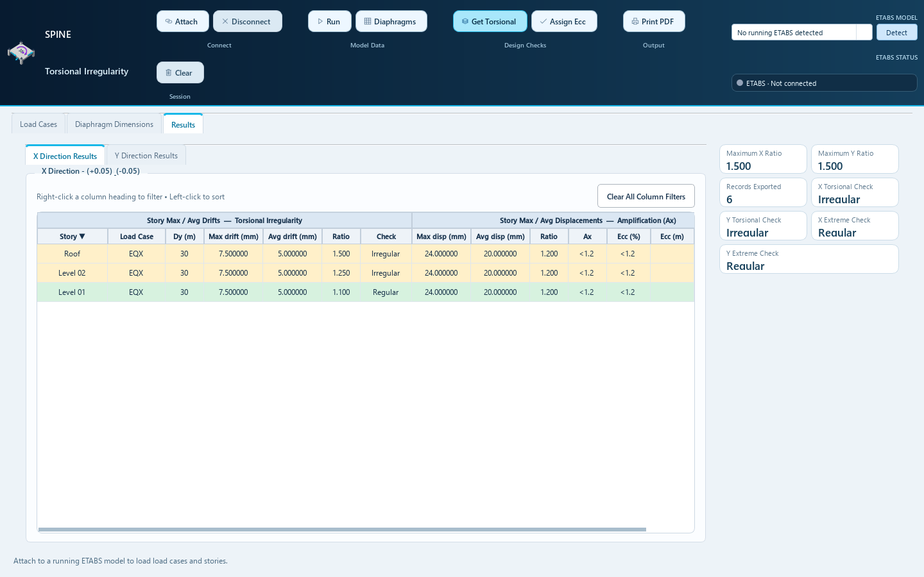Select the Level 02 story cell

click(x=73, y=272)
